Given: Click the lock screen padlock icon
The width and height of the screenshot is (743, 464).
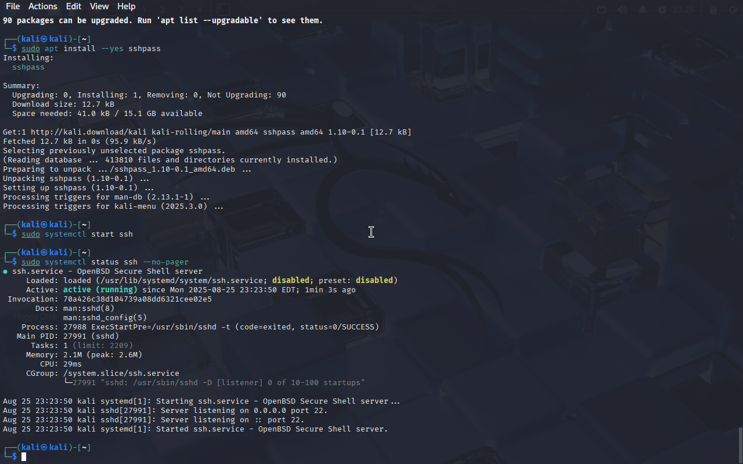Looking at the screenshot, I should click(x=713, y=10).
